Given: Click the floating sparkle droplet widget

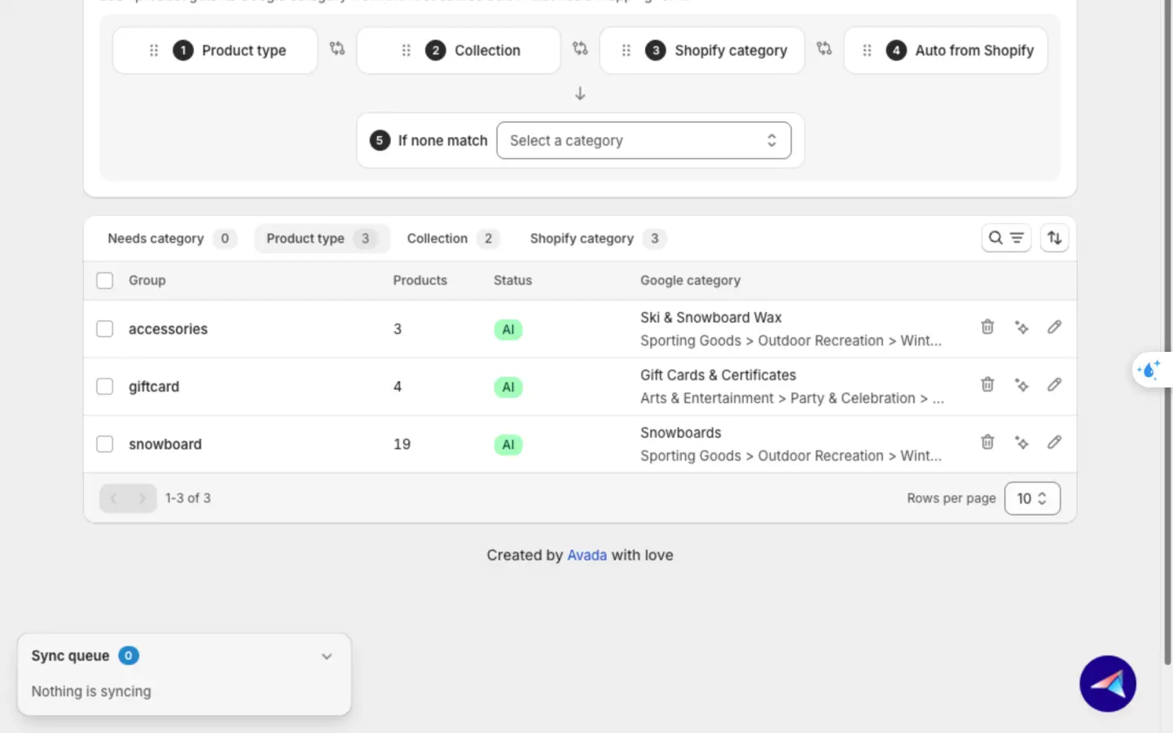Looking at the screenshot, I should click(1150, 370).
